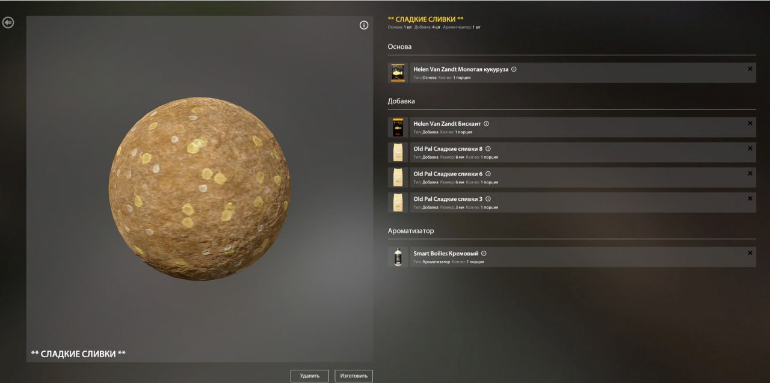Click the Молотая кукуруза package thumbnail
Image resolution: width=770 pixels, height=383 pixels.
click(398, 73)
